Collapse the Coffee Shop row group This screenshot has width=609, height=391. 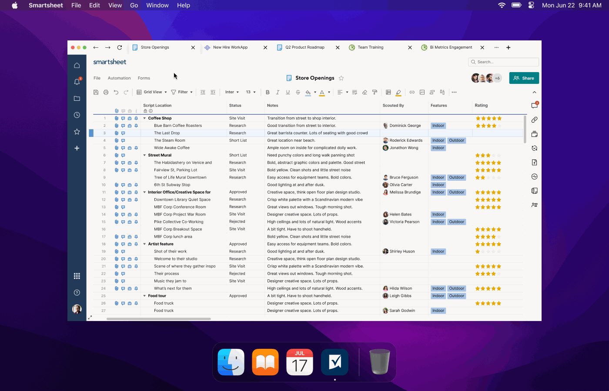(144, 118)
